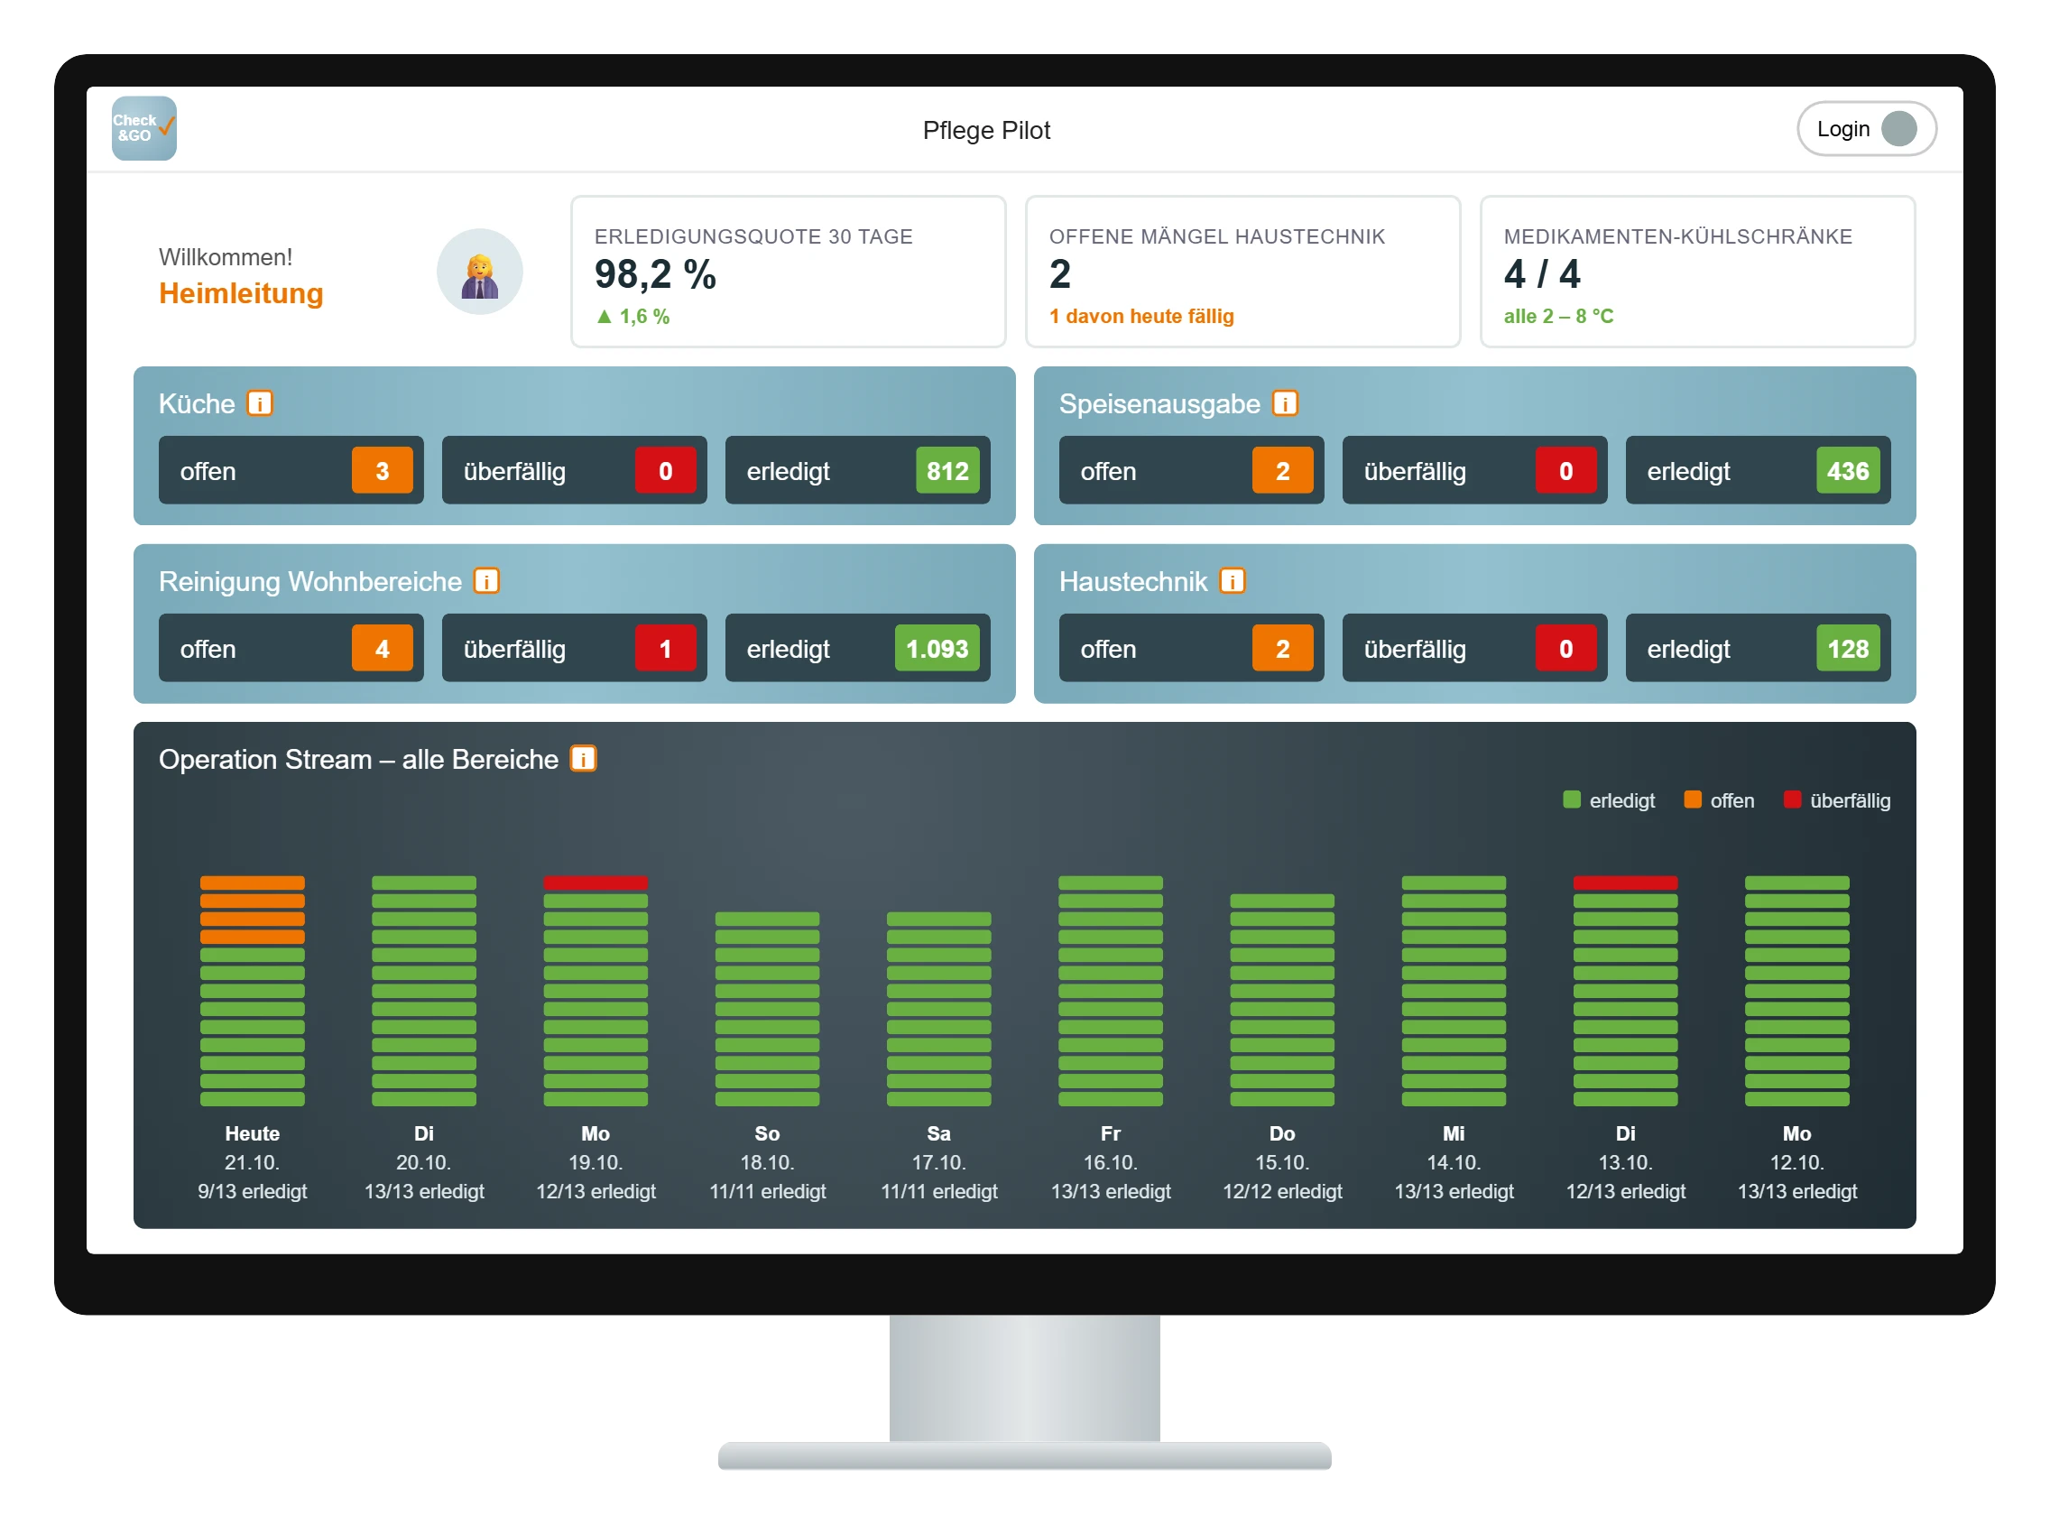Click the 'Haustechnik' section heading
The image size is (2050, 1525).
click(1132, 581)
